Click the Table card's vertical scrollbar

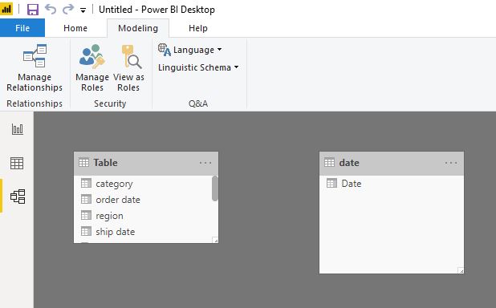point(215,188)
